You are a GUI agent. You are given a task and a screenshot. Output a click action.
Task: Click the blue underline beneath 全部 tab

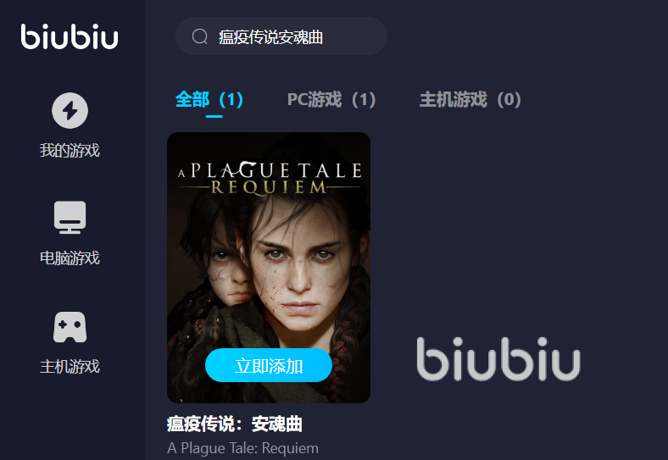click(x=214, y=116)
